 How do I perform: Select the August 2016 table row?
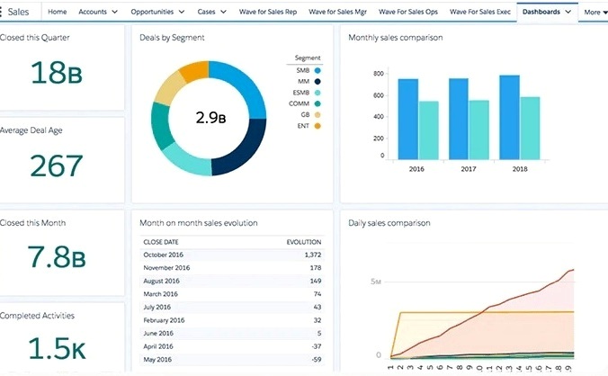(232, 281)
